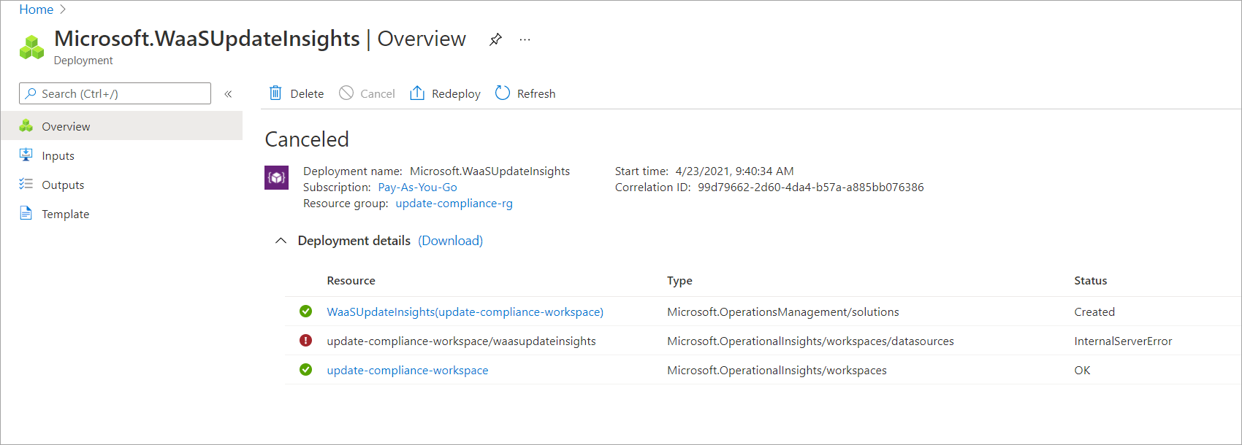Click the Created status cell
The image size is (1242, 445).
pyautogui.click(x=1094, y=311)
